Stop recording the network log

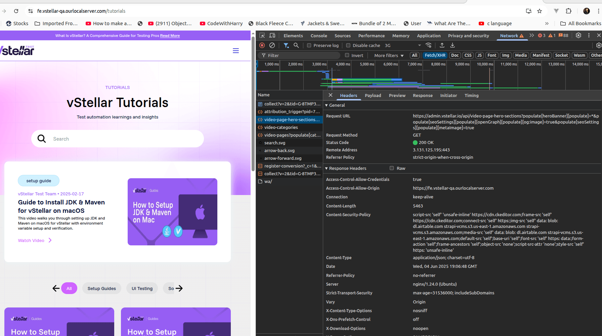click(262, 45)
